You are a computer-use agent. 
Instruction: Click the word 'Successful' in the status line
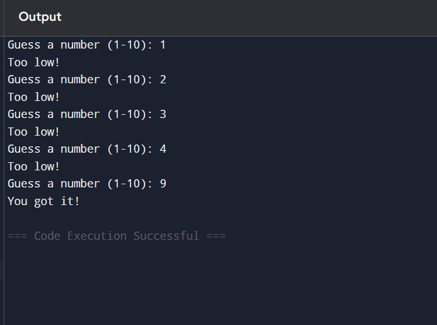(x=166, y=236)
